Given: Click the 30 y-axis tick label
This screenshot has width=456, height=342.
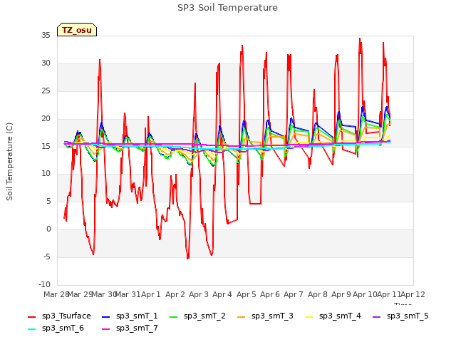Looking at the screenshot, I should pyautogui.click(x=46, y=63).
